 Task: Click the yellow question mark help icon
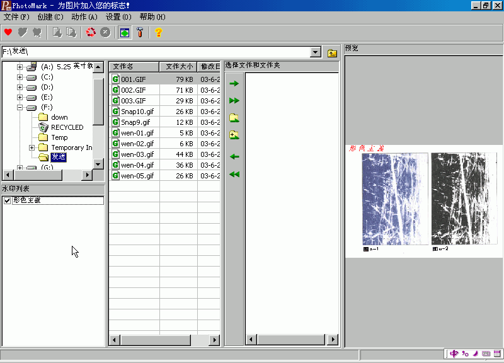tap(159, 32)
